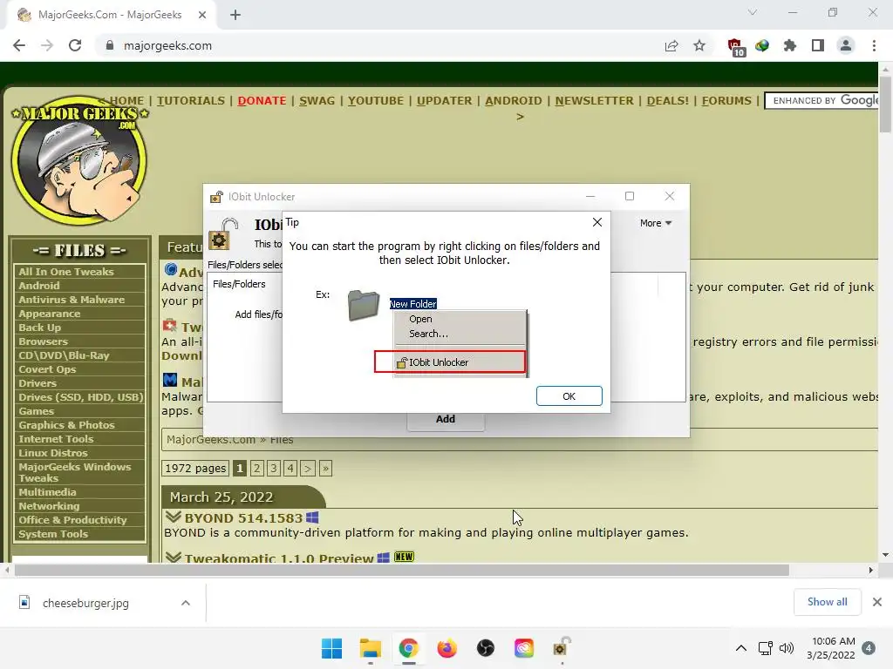The height and width of the screenshot is (669, 893).
Task: Open Firefox from the taskbar
Action: (x=447, y=648)
